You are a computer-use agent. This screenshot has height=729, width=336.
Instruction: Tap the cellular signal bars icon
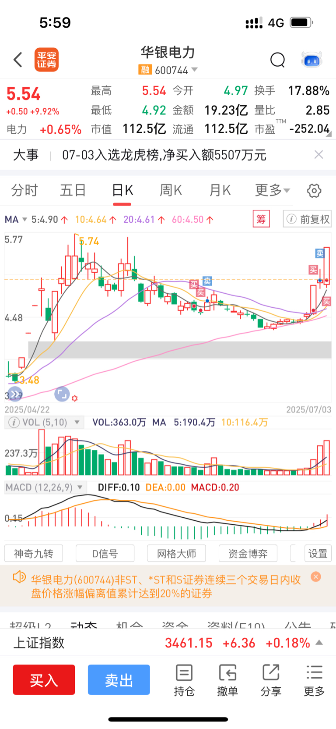[x=254, y=23]
